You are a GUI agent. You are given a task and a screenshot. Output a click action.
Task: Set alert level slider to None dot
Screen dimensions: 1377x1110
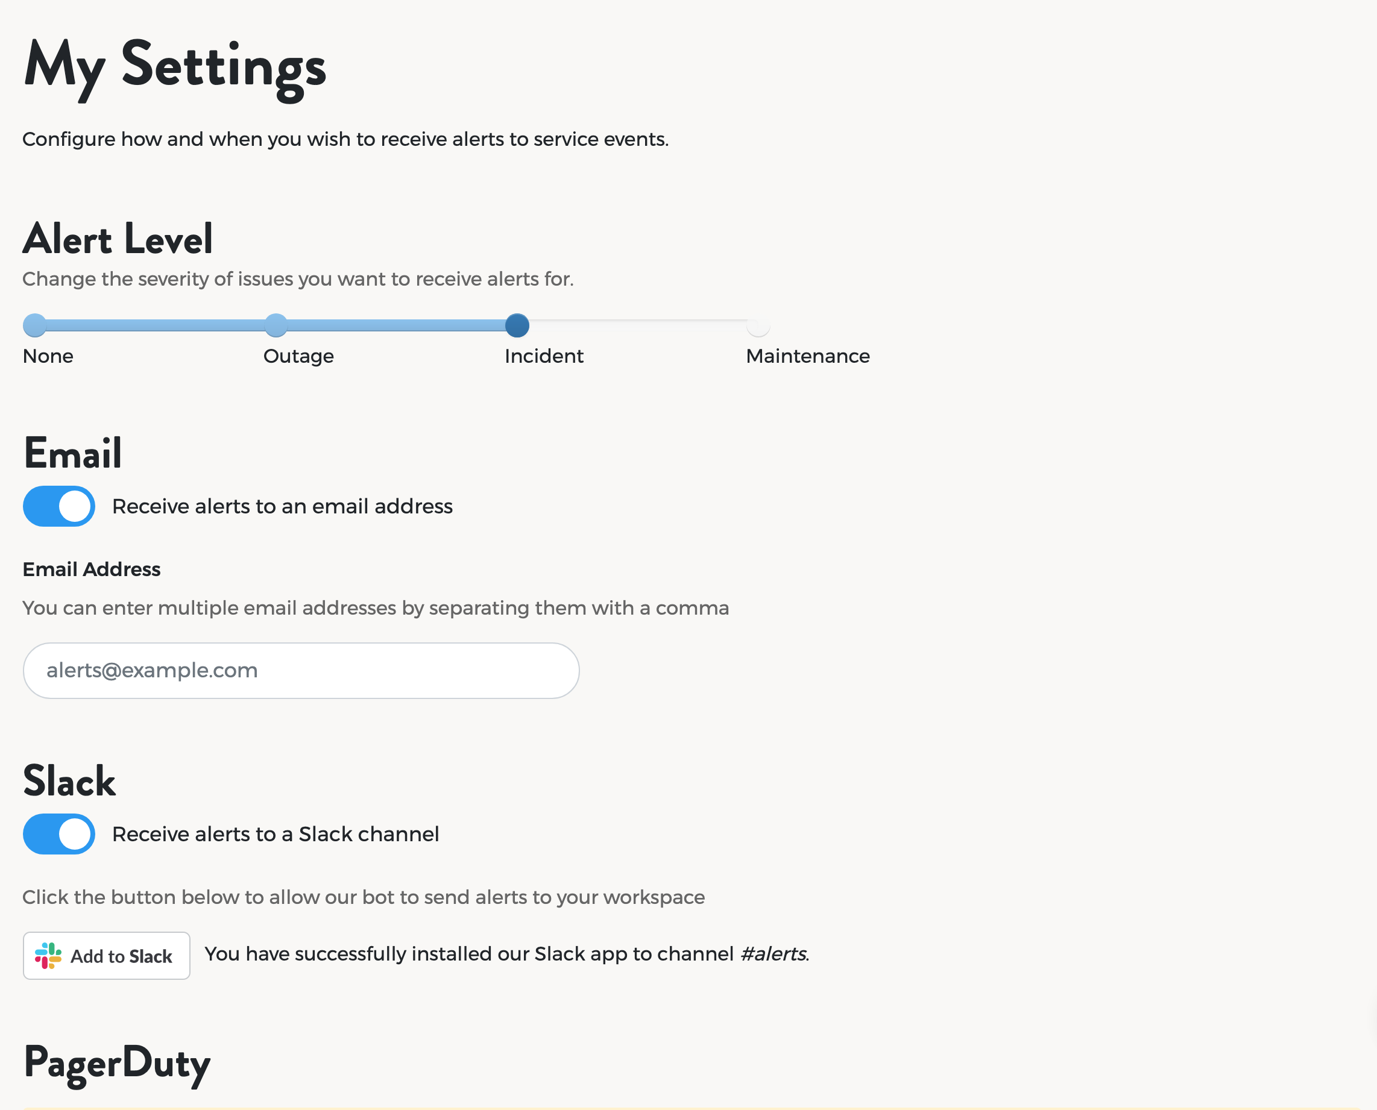click(x=34, y=325)
